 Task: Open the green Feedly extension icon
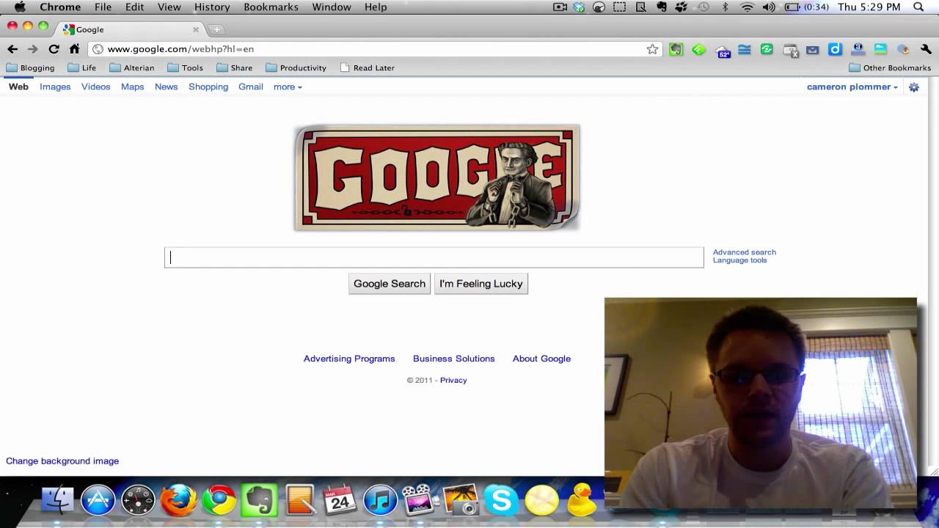point(699,50)
